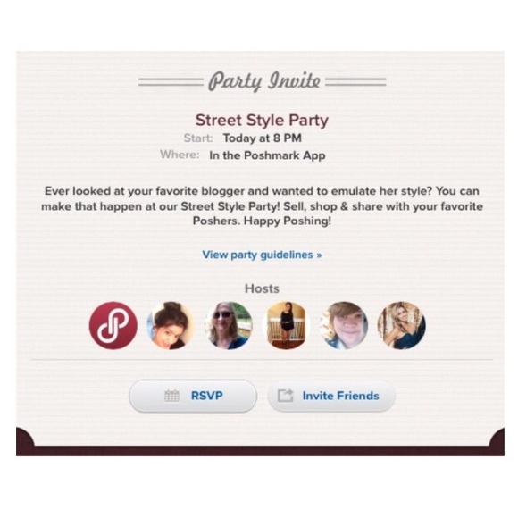Click the party description paragraph
This screenshot has height=518, width=518.
coord(262,205)
